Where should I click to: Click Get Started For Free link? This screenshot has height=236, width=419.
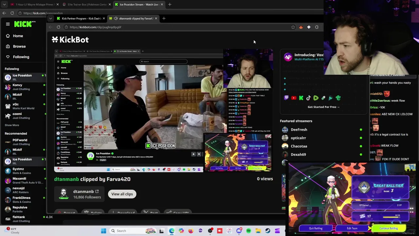click(323, 107)
